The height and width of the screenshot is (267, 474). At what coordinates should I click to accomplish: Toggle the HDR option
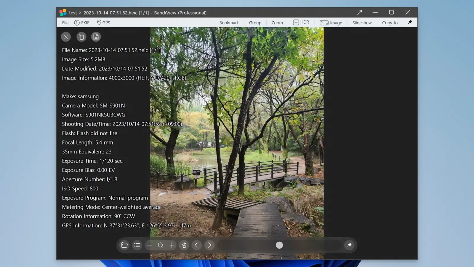[x=301, y=23]
